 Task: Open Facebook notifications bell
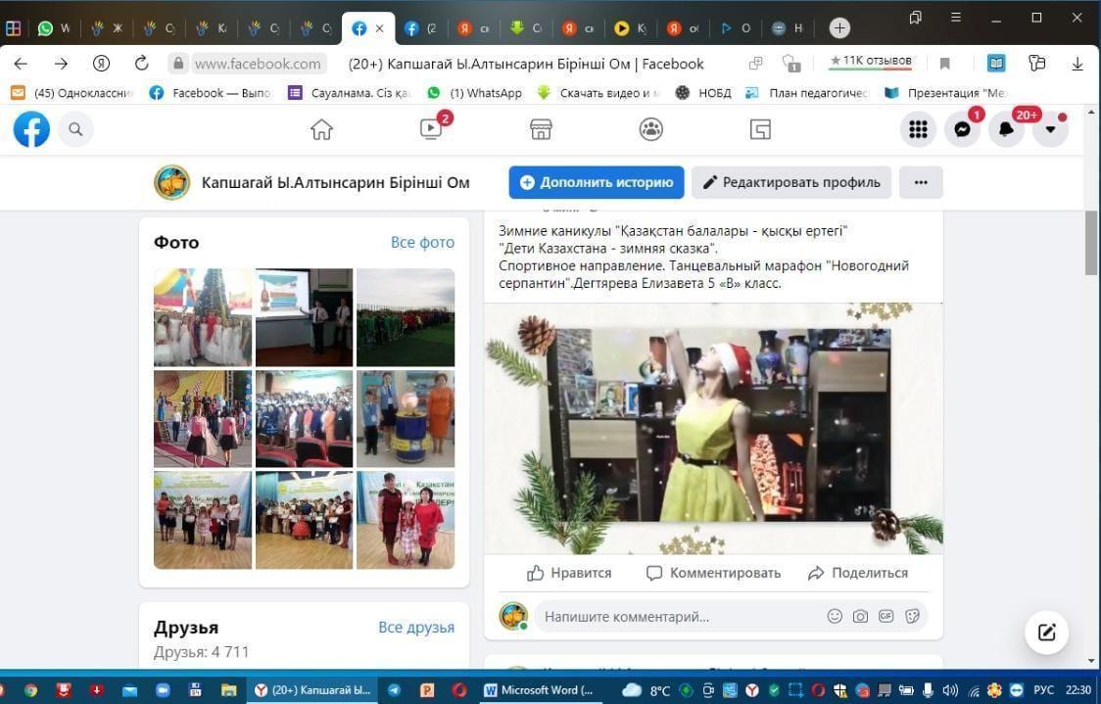1006,129
